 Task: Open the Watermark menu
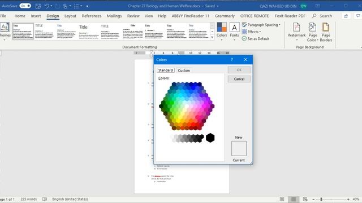(296, 32)
